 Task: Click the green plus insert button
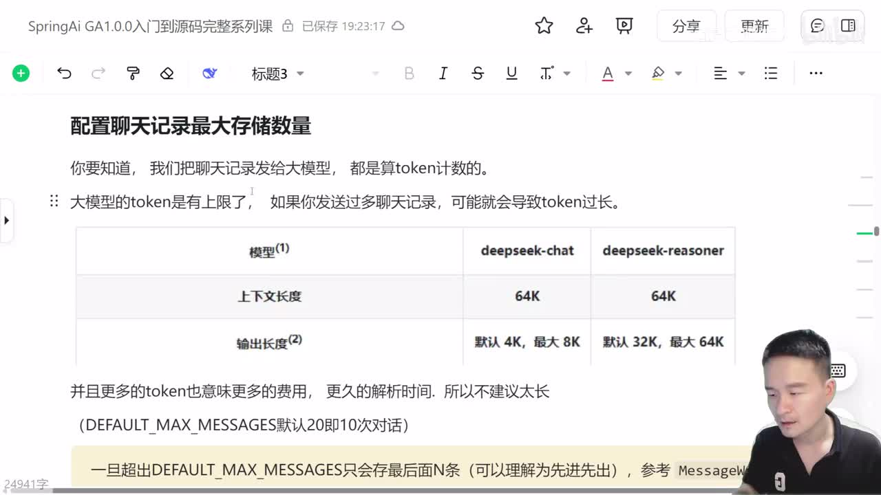point(21,74)
